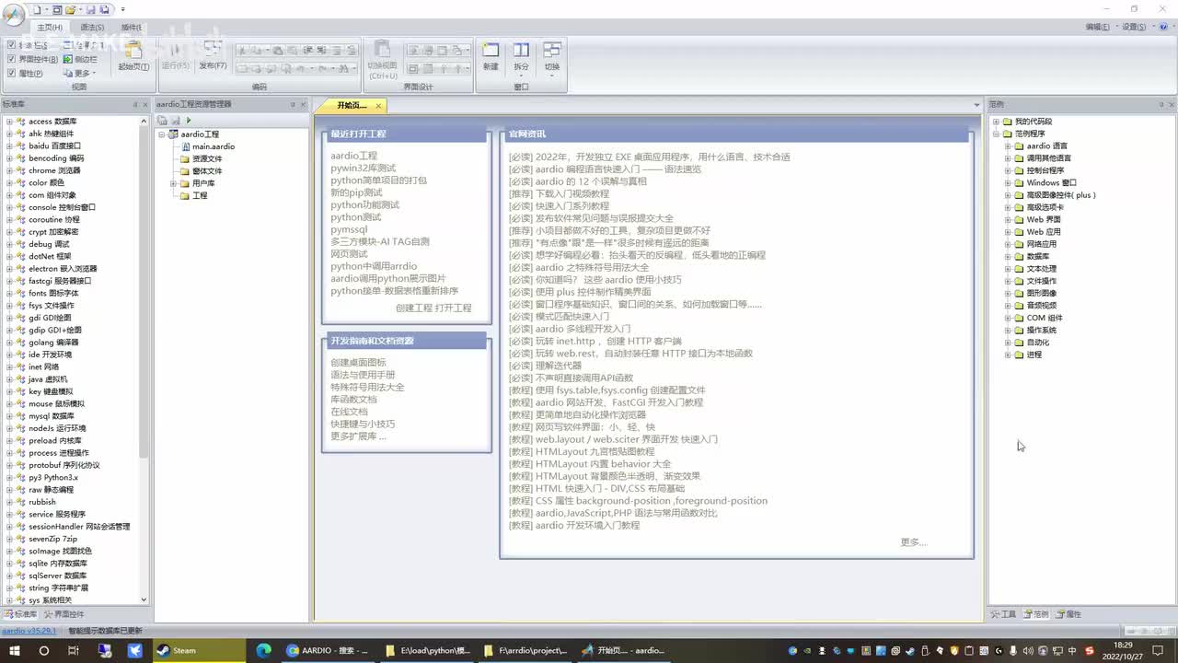Expand the 数据库 examples node
Screen dimensions: 1178x663
1008,257
